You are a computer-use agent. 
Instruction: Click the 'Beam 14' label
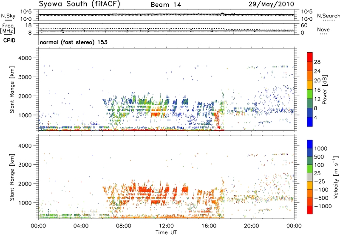point(166,5)
